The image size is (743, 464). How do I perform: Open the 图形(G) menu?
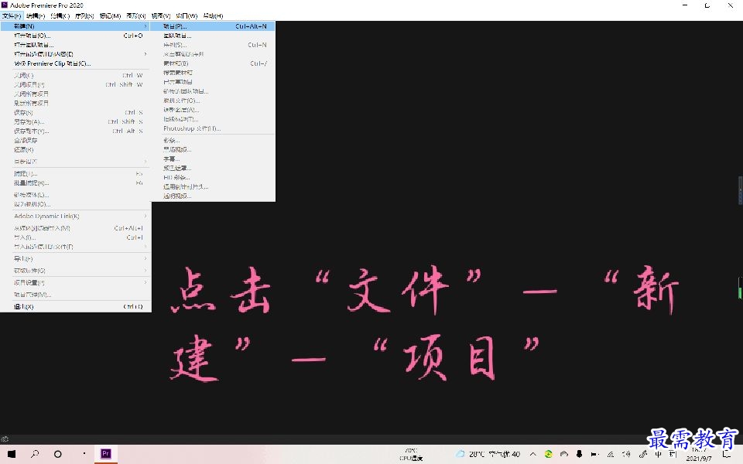point(136,15)
